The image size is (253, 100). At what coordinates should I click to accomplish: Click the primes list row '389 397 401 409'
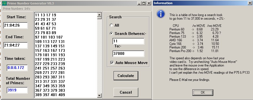pos(50,95)
